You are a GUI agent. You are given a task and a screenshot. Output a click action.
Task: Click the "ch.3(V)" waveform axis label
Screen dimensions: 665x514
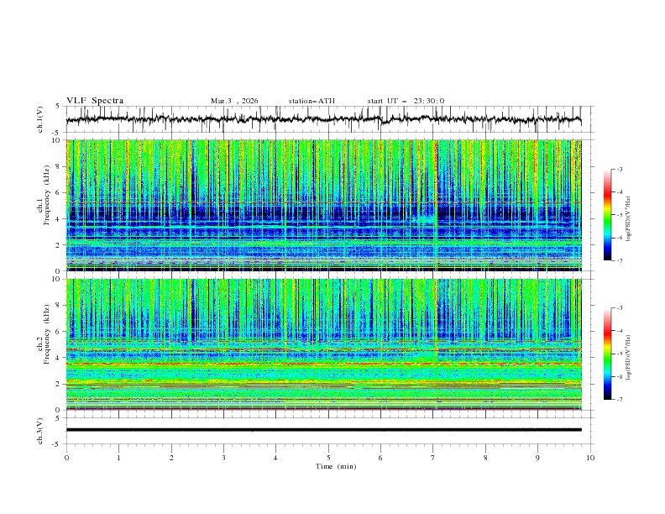(40, 431)
